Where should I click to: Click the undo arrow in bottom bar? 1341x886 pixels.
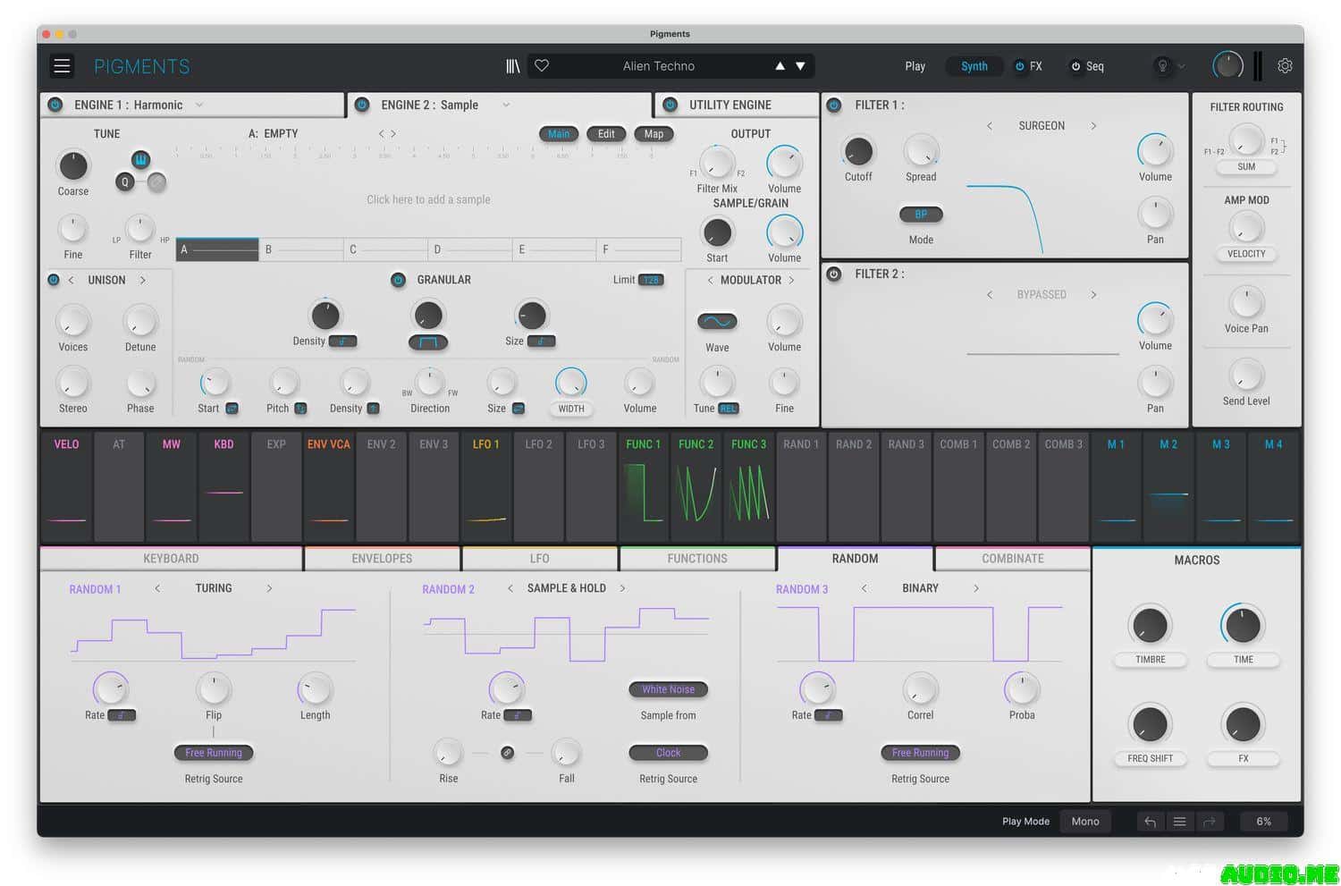tap(1150, 822)
